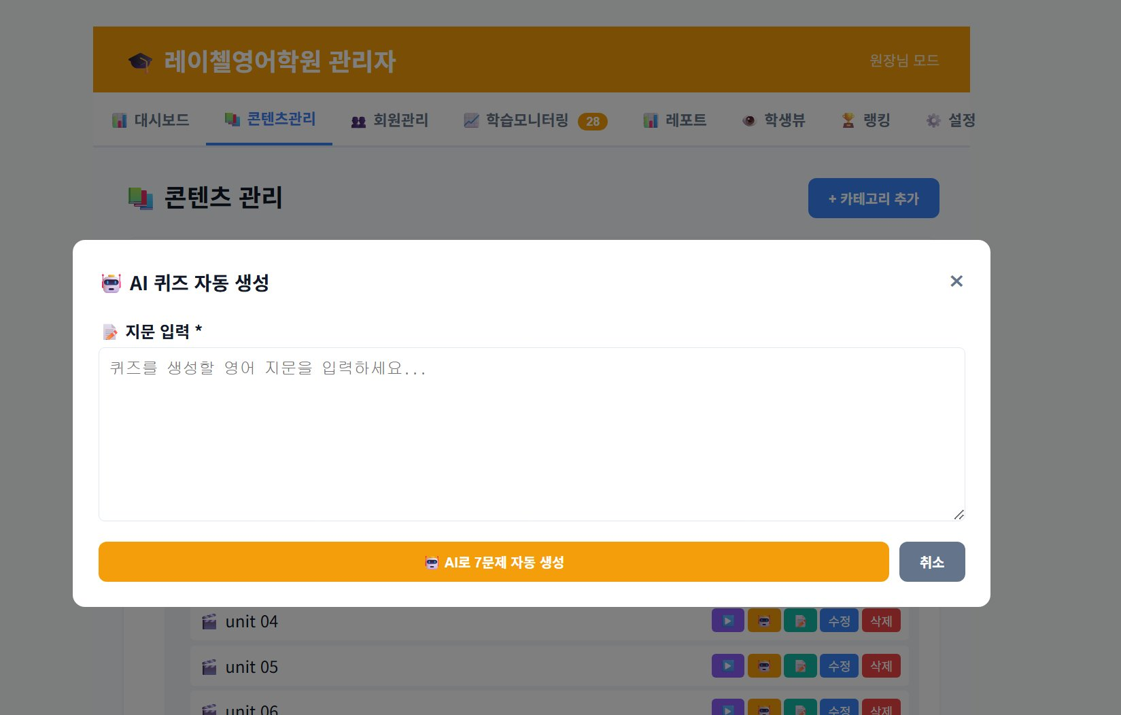Screen dimensions: 1121x715
Task: Open the 대시보드 tab
Action: (150, 120)
